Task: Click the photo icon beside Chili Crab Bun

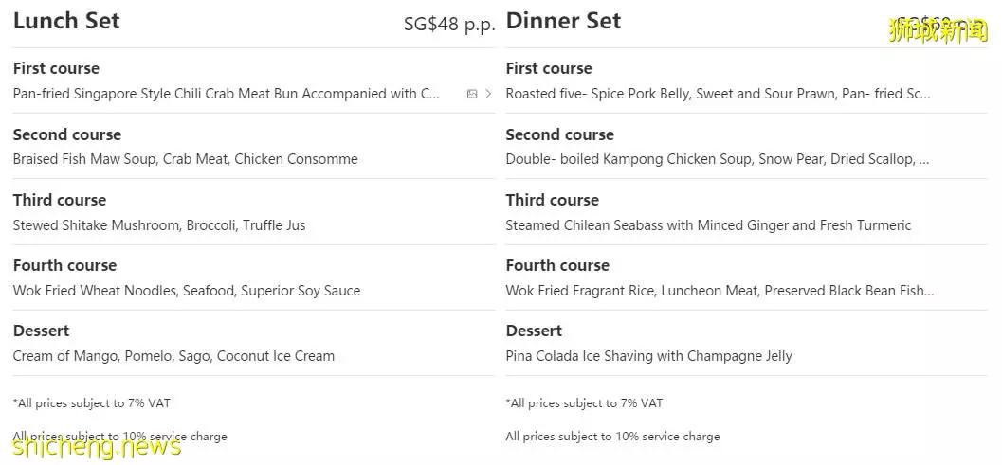Action: (x=472, y=94)
